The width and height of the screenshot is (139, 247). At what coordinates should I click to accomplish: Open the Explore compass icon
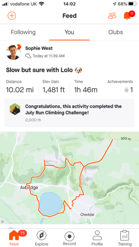coord(41,235)
